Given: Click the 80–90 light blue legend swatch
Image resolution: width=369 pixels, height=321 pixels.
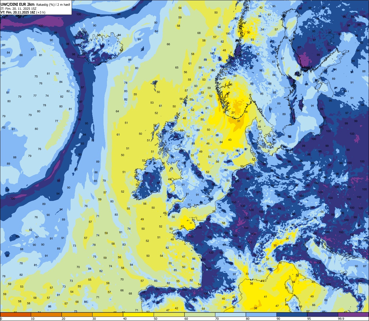Looking at the screenshot, I should coord(261,314).
